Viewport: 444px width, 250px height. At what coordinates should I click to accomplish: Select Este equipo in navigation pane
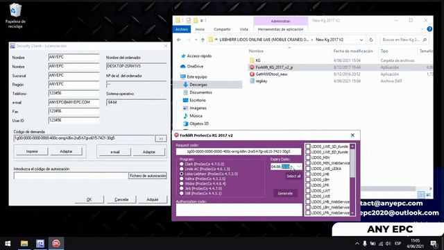[196, 77]
